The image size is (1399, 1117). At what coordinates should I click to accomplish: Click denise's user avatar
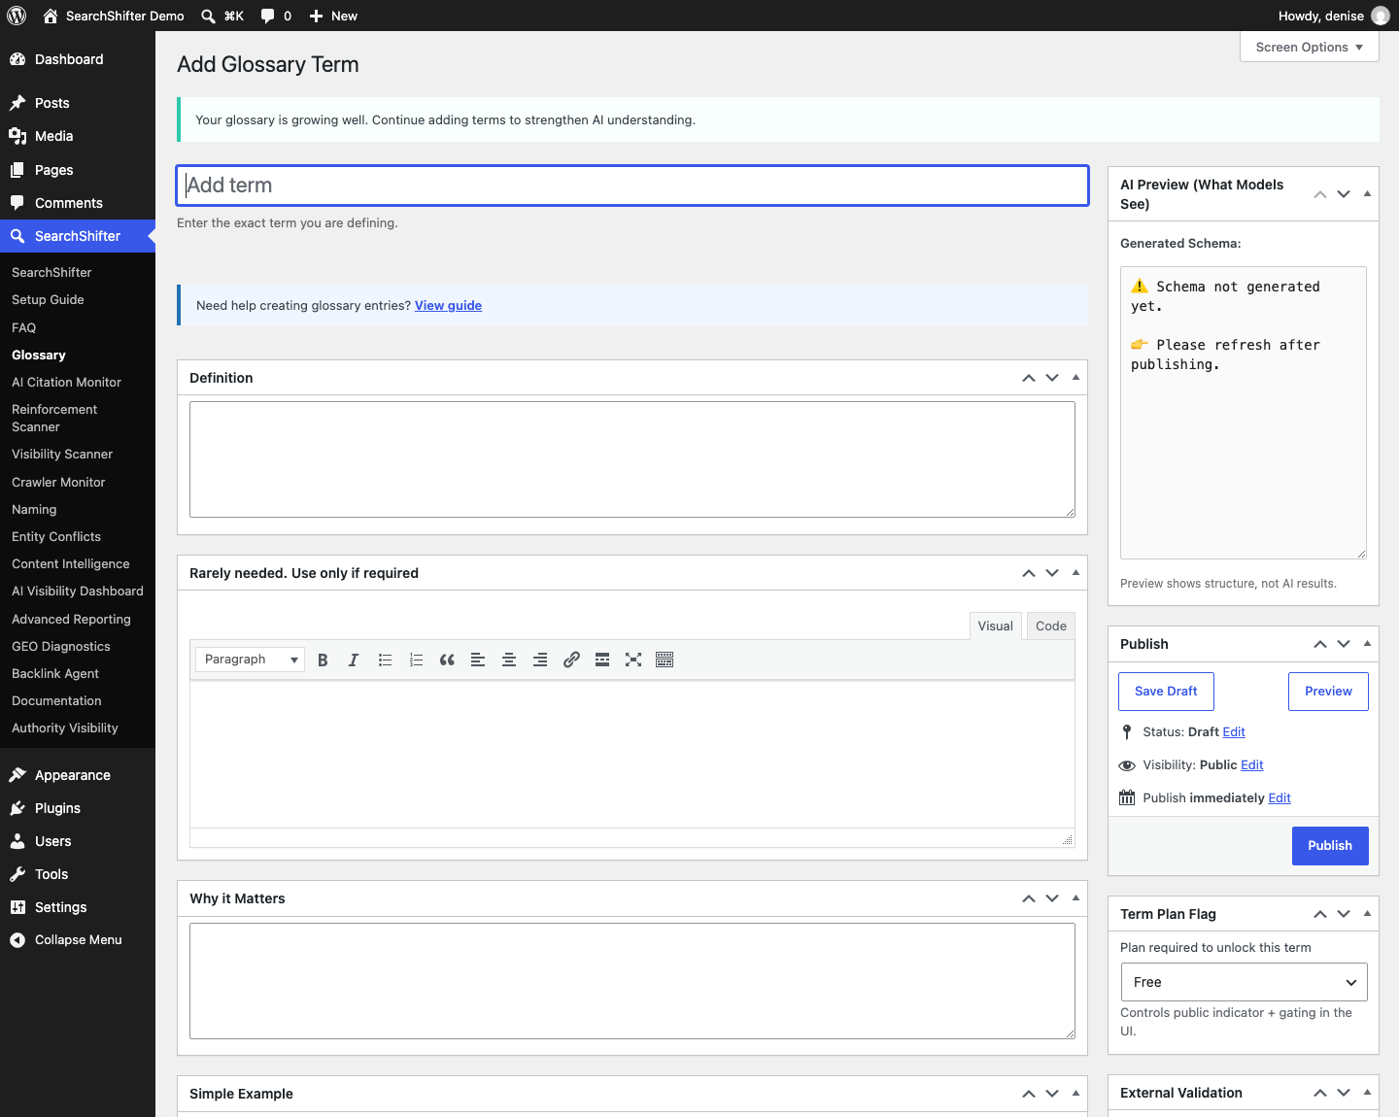click(1381, 16)
